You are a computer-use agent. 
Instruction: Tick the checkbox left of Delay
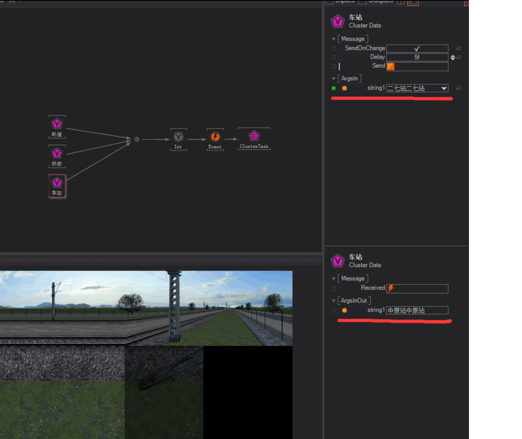click(334, 57)
